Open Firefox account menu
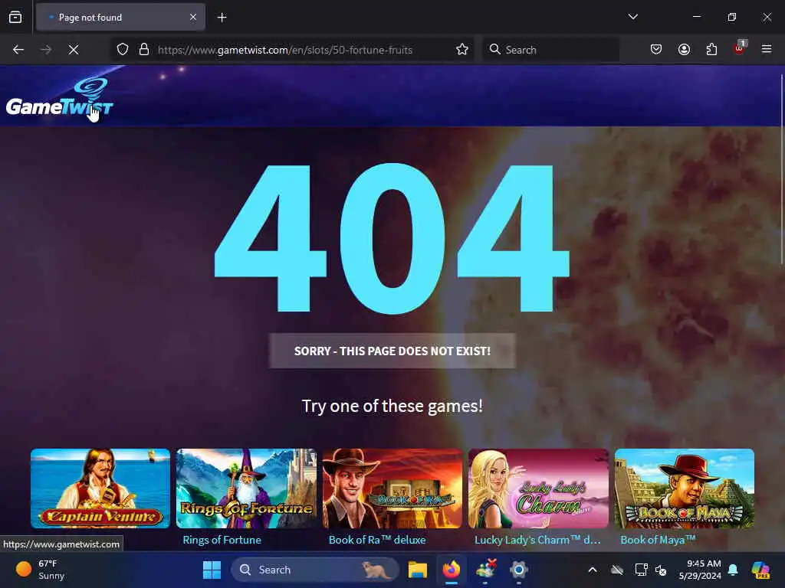Screen dimensions: 785x588 tap(684, 50)
